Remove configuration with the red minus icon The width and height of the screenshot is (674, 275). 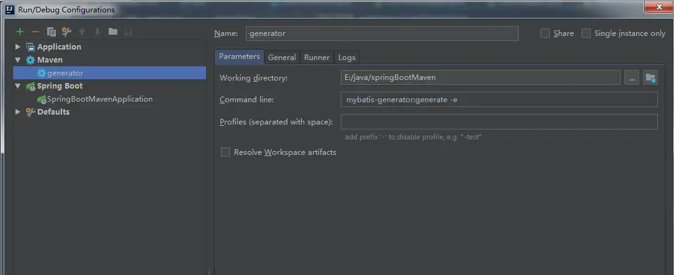tap(35, 32)
